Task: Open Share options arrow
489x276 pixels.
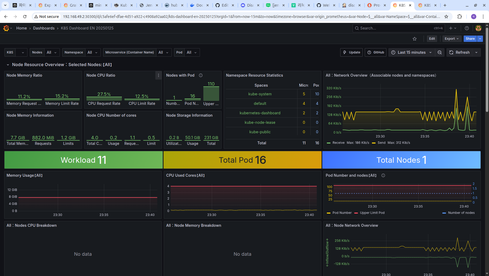Action: pyautogui.click(x=480, y=39)
